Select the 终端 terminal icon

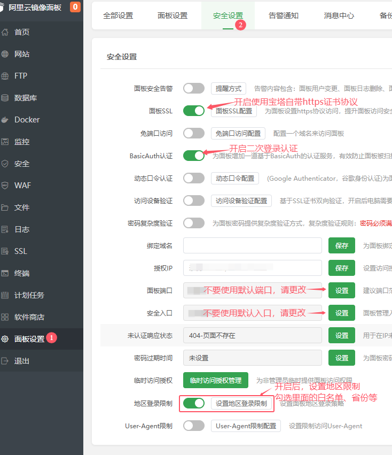5,273
